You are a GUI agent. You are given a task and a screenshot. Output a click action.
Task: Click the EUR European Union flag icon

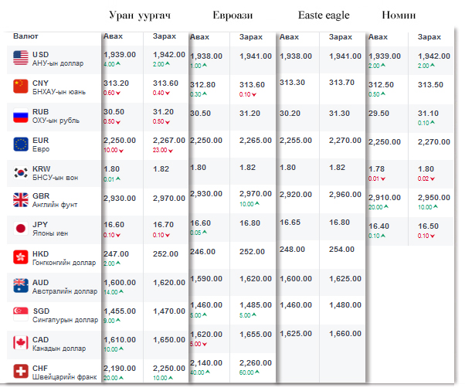click(x=21, y=144)
